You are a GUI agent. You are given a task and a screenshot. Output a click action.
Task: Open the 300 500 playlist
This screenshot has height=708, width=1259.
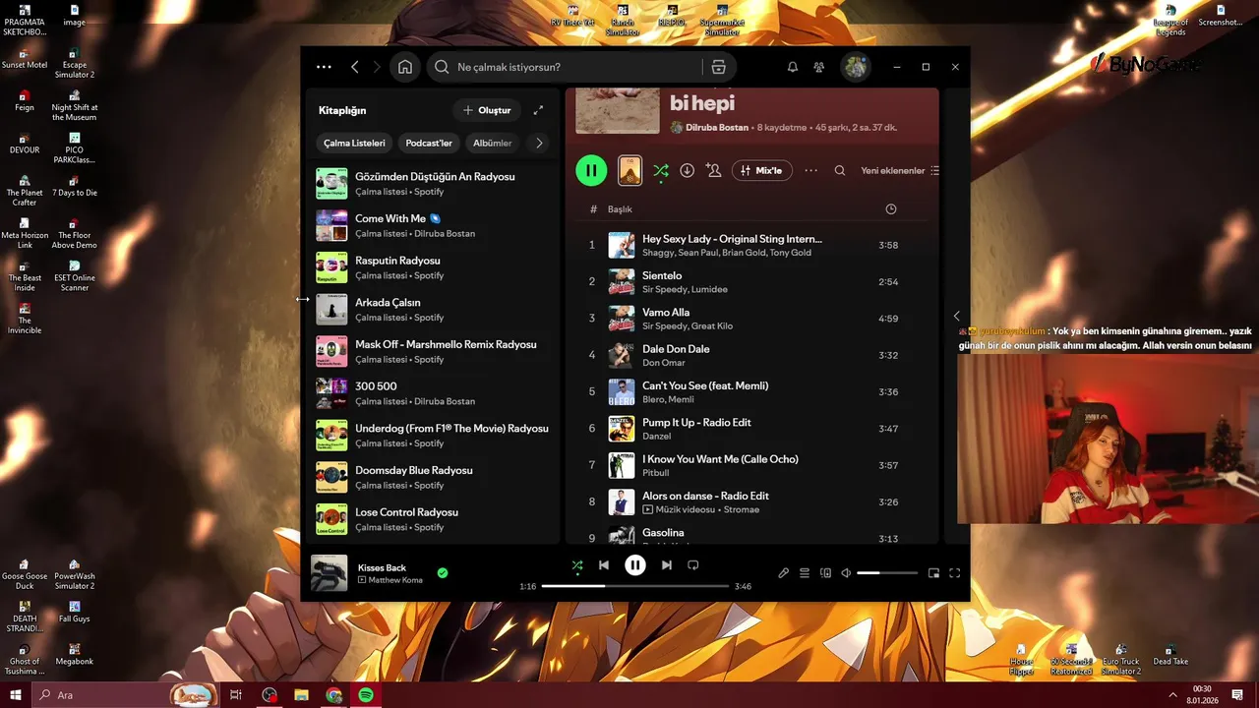[x=433, y=393]
